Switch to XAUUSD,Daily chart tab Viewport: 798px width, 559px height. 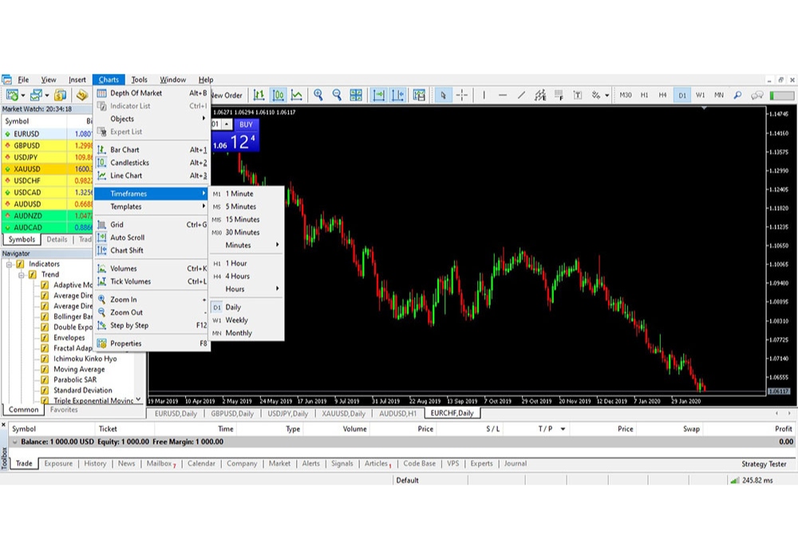pyautogui.click(x=343, y=414)
